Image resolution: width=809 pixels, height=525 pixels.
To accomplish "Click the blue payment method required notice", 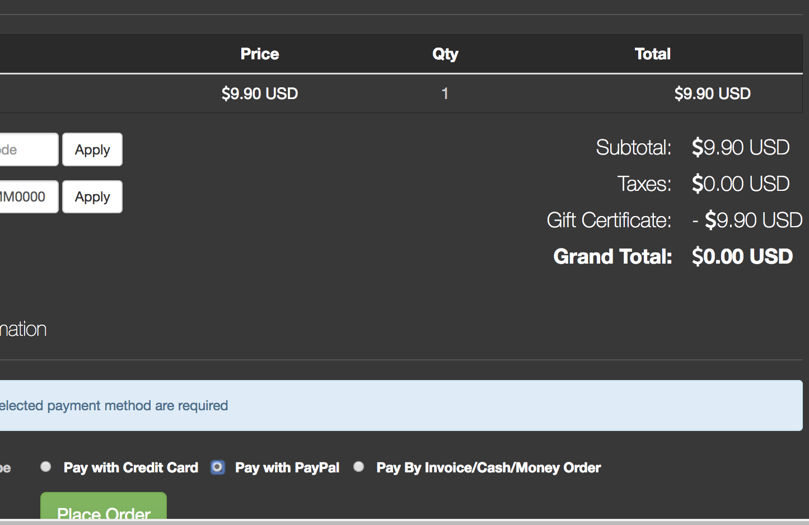I will (x=392, y=405).
